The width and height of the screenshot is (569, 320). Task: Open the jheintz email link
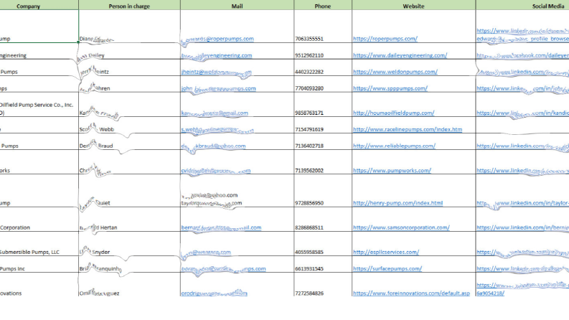pos(216,72)
